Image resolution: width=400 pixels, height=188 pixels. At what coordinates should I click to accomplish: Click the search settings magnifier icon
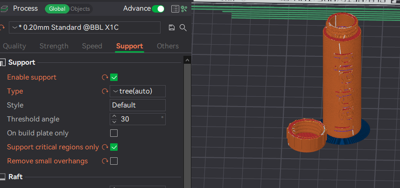tap(183, 27)
